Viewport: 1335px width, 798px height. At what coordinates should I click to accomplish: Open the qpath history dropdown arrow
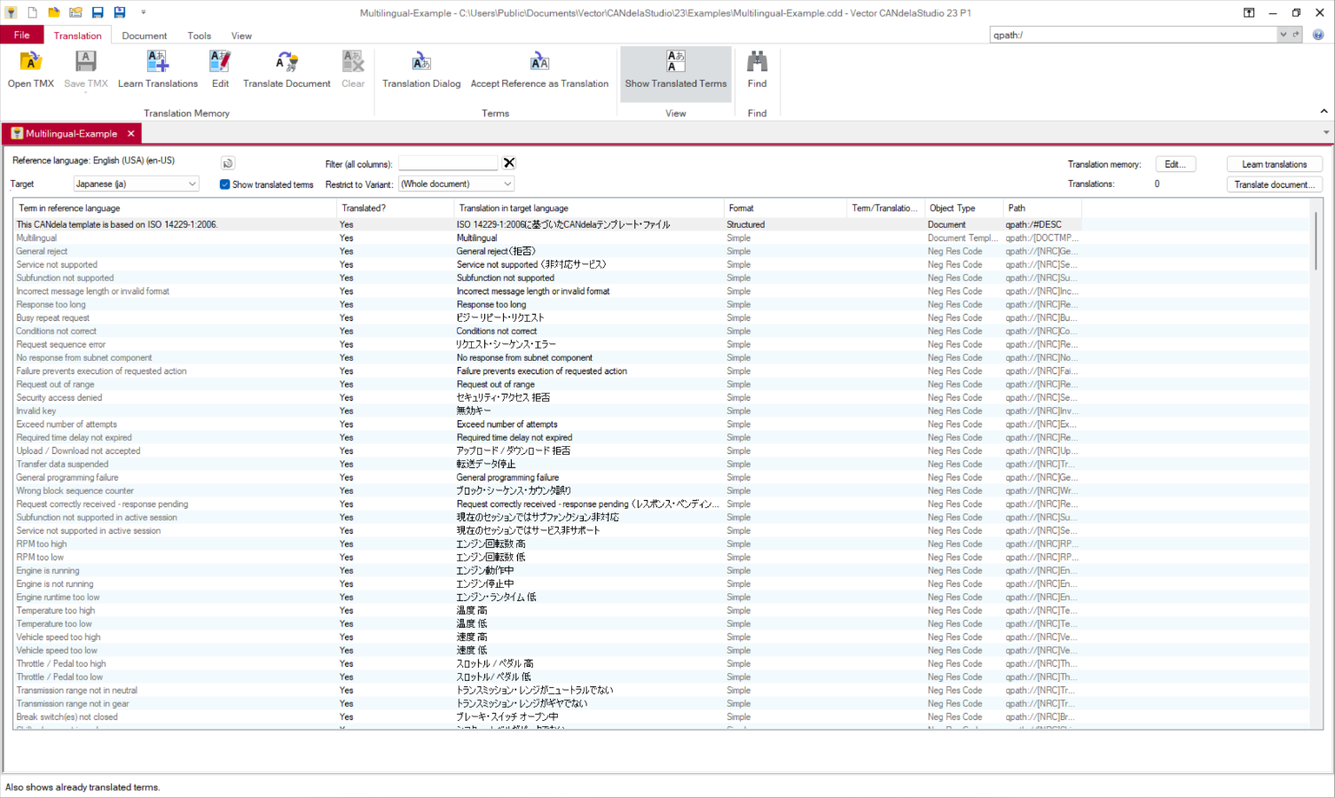(x=1283, y=35)
